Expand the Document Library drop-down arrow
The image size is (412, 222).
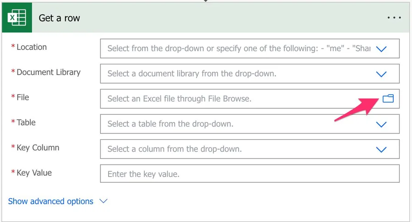[381, 74]
